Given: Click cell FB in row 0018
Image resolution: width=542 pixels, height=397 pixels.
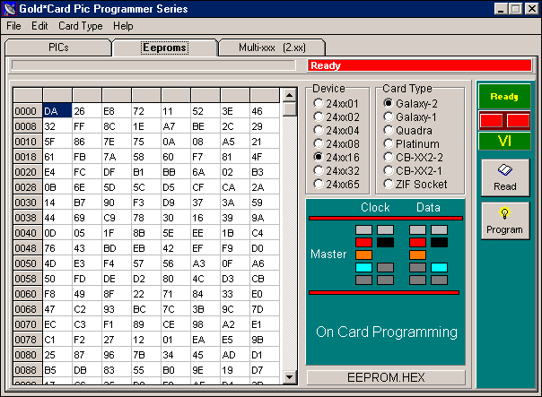Looking at the screenshot, I should [x=87, y=157].
